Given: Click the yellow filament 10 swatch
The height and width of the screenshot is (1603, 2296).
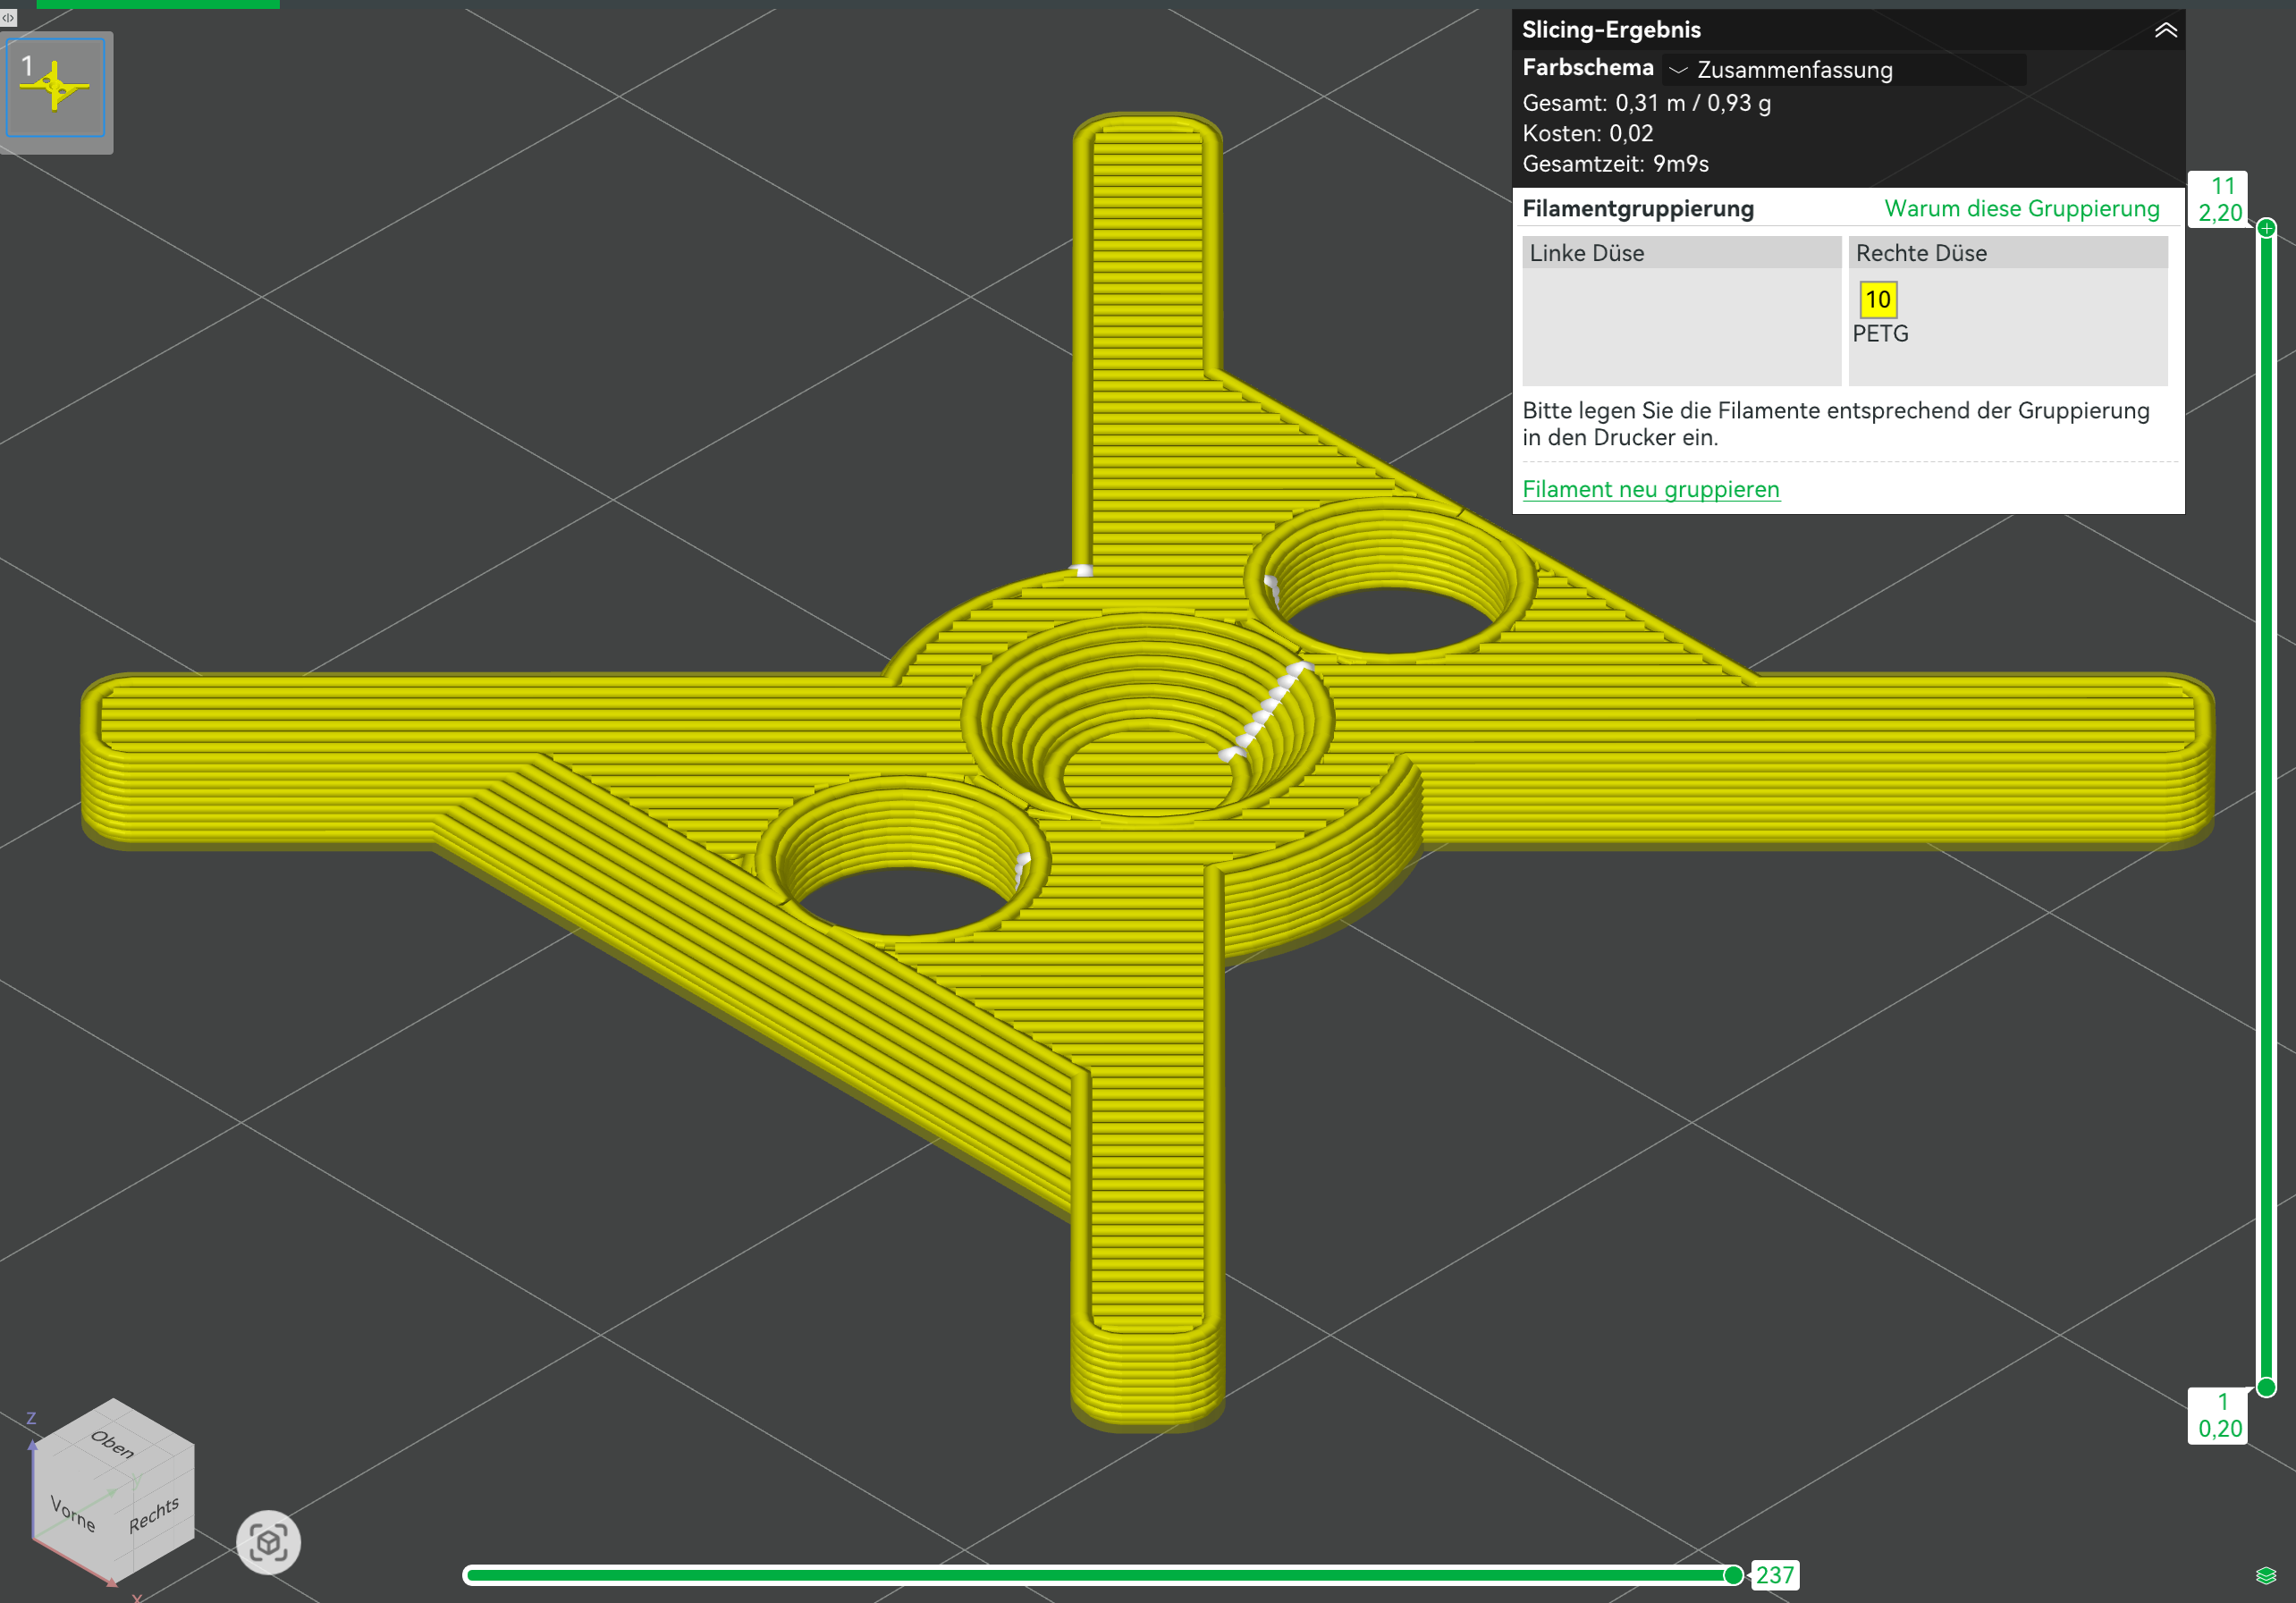Looking at the screenshot, I should (x=1877, y=299).
